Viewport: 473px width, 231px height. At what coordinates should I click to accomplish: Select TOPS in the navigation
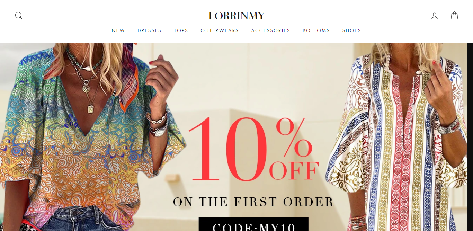181,30
